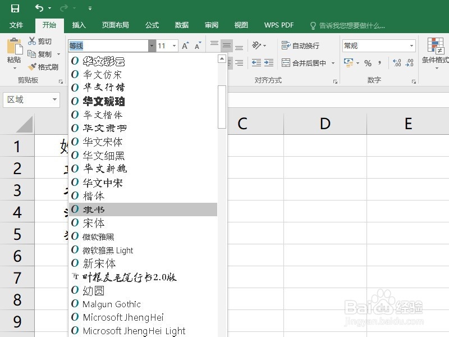Click the accounting number format icon
The image size is (449, 337).
pyautogui.click(x=349, y=63)
